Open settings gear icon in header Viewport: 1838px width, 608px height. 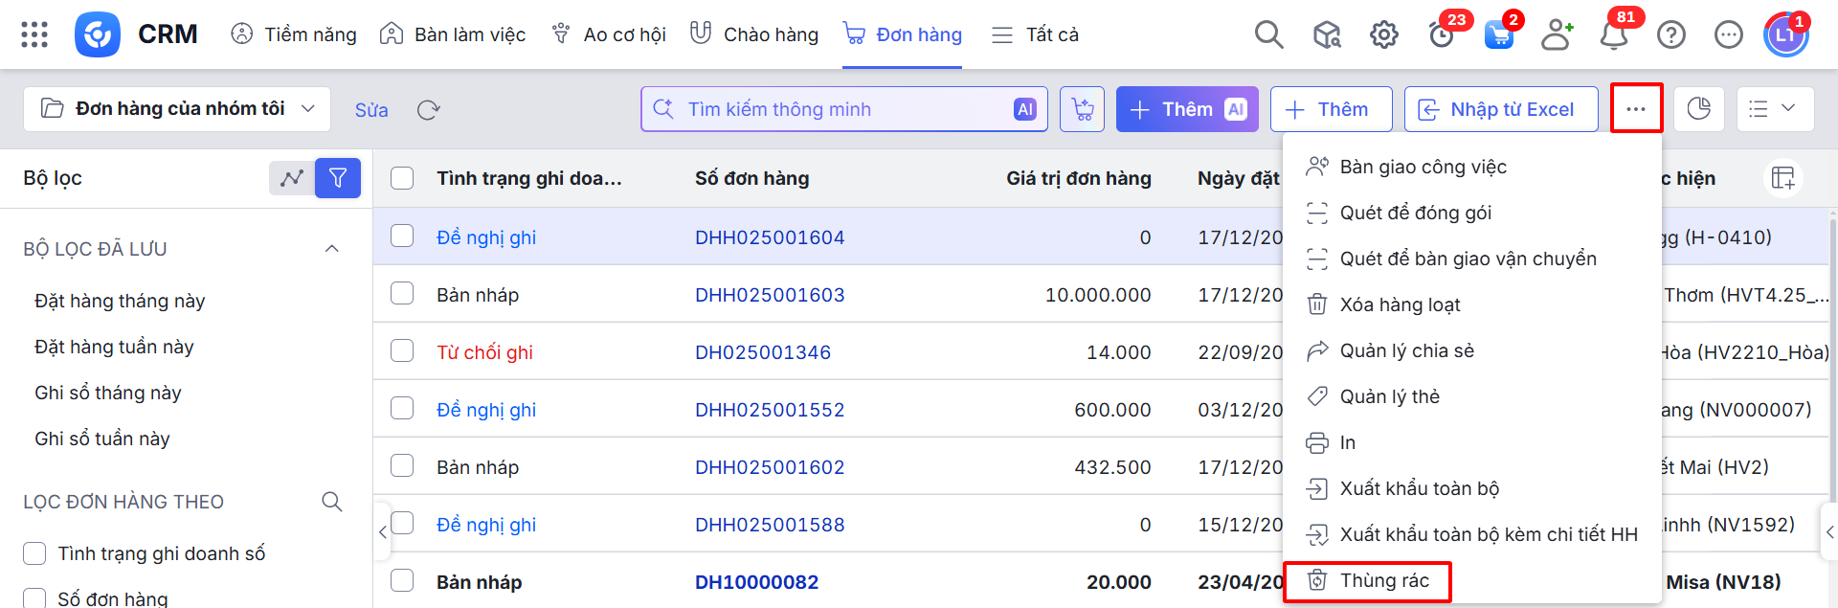[x=1383, y=35]
